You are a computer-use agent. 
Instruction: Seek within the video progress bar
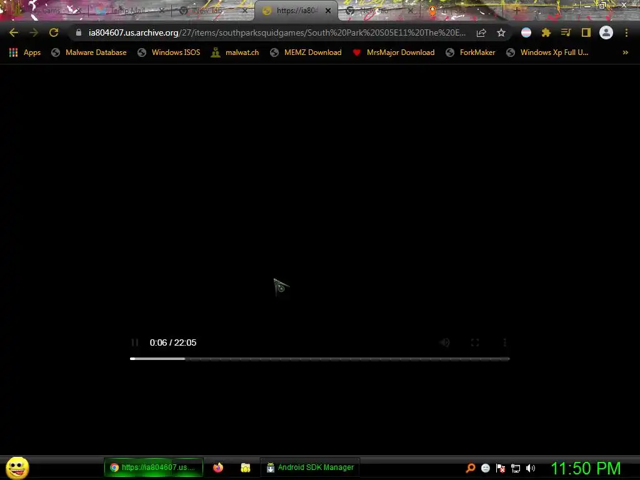pos(320,359)
